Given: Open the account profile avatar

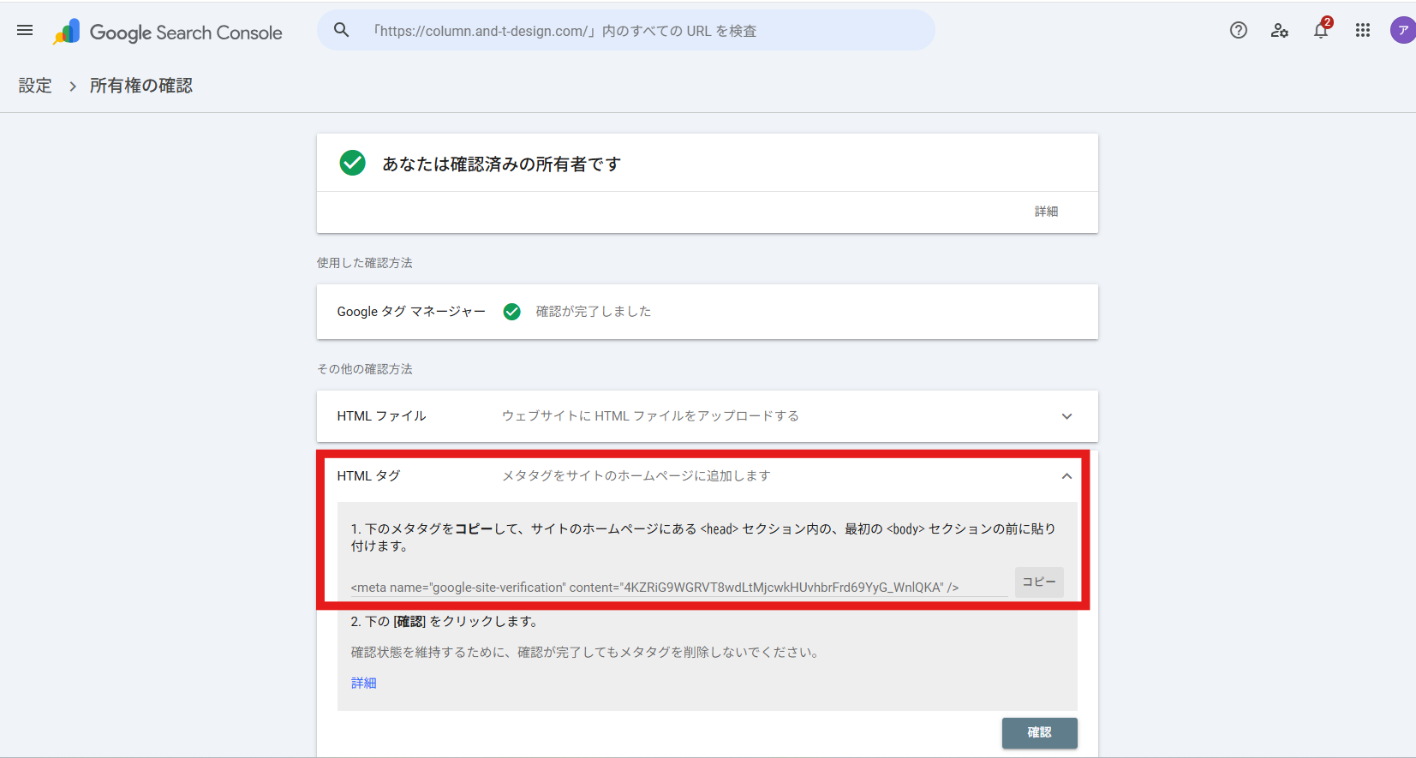Looking at the screenshot, I should point(1401,31).
